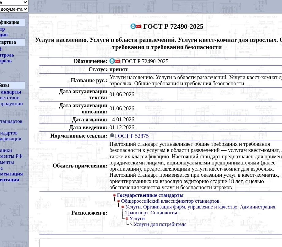282x247 pixels.
Task: Click the main heading ГОСТ Р 72490-2025
Action: (173, 27)
